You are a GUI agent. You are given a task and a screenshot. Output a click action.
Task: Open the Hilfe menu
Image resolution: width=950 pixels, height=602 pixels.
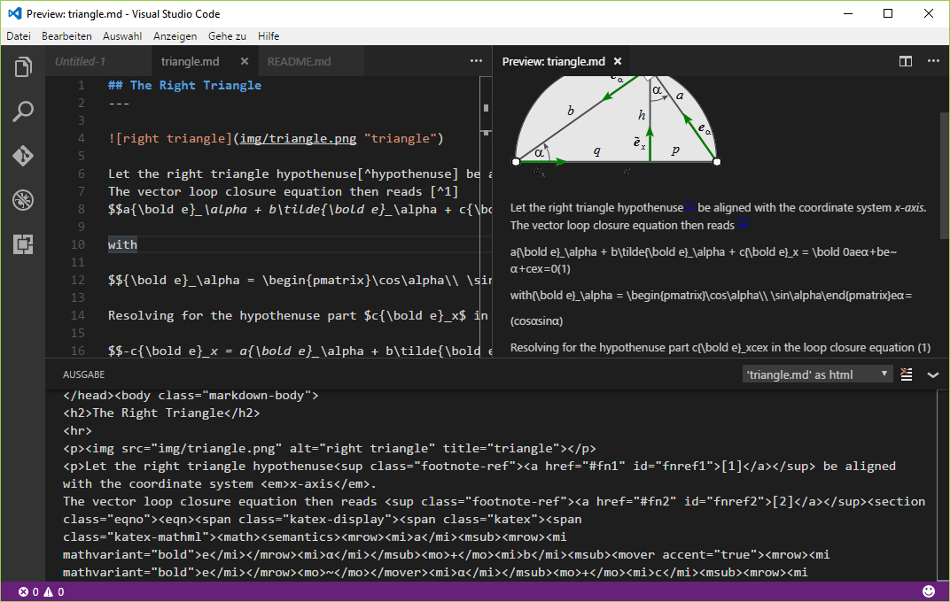point(269,36)
